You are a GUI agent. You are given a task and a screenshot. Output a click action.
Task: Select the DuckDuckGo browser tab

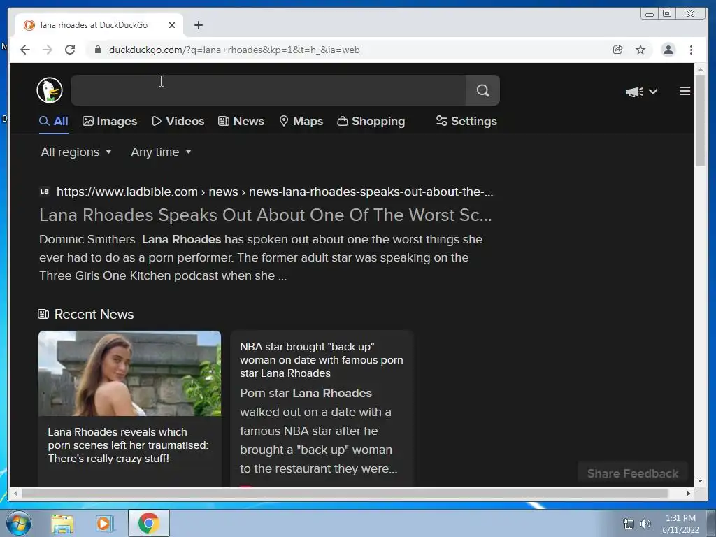point(99,25)
